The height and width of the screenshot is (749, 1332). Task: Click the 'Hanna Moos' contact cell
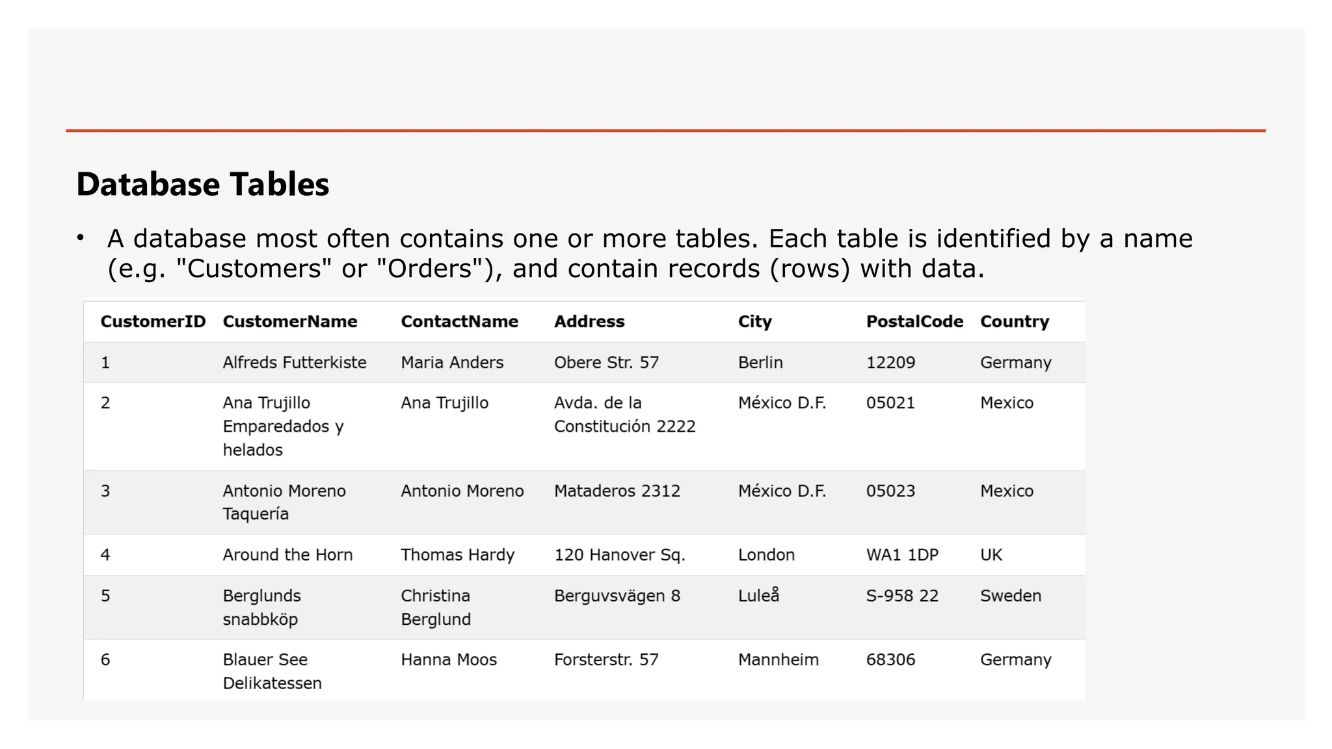[449, 660]
